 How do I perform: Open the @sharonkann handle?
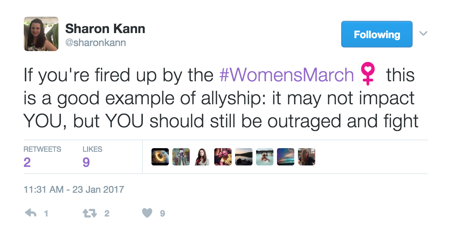point(96,43)
